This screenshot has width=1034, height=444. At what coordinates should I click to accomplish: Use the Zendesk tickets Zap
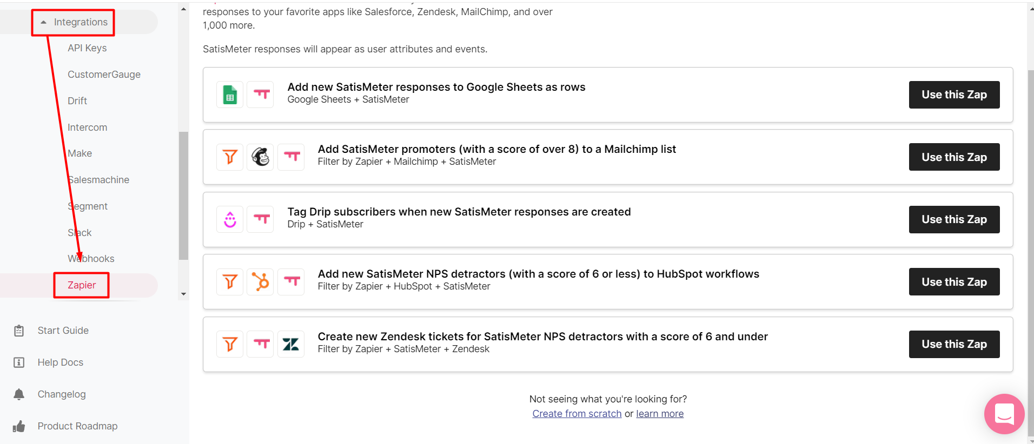(x=954, y=344)
